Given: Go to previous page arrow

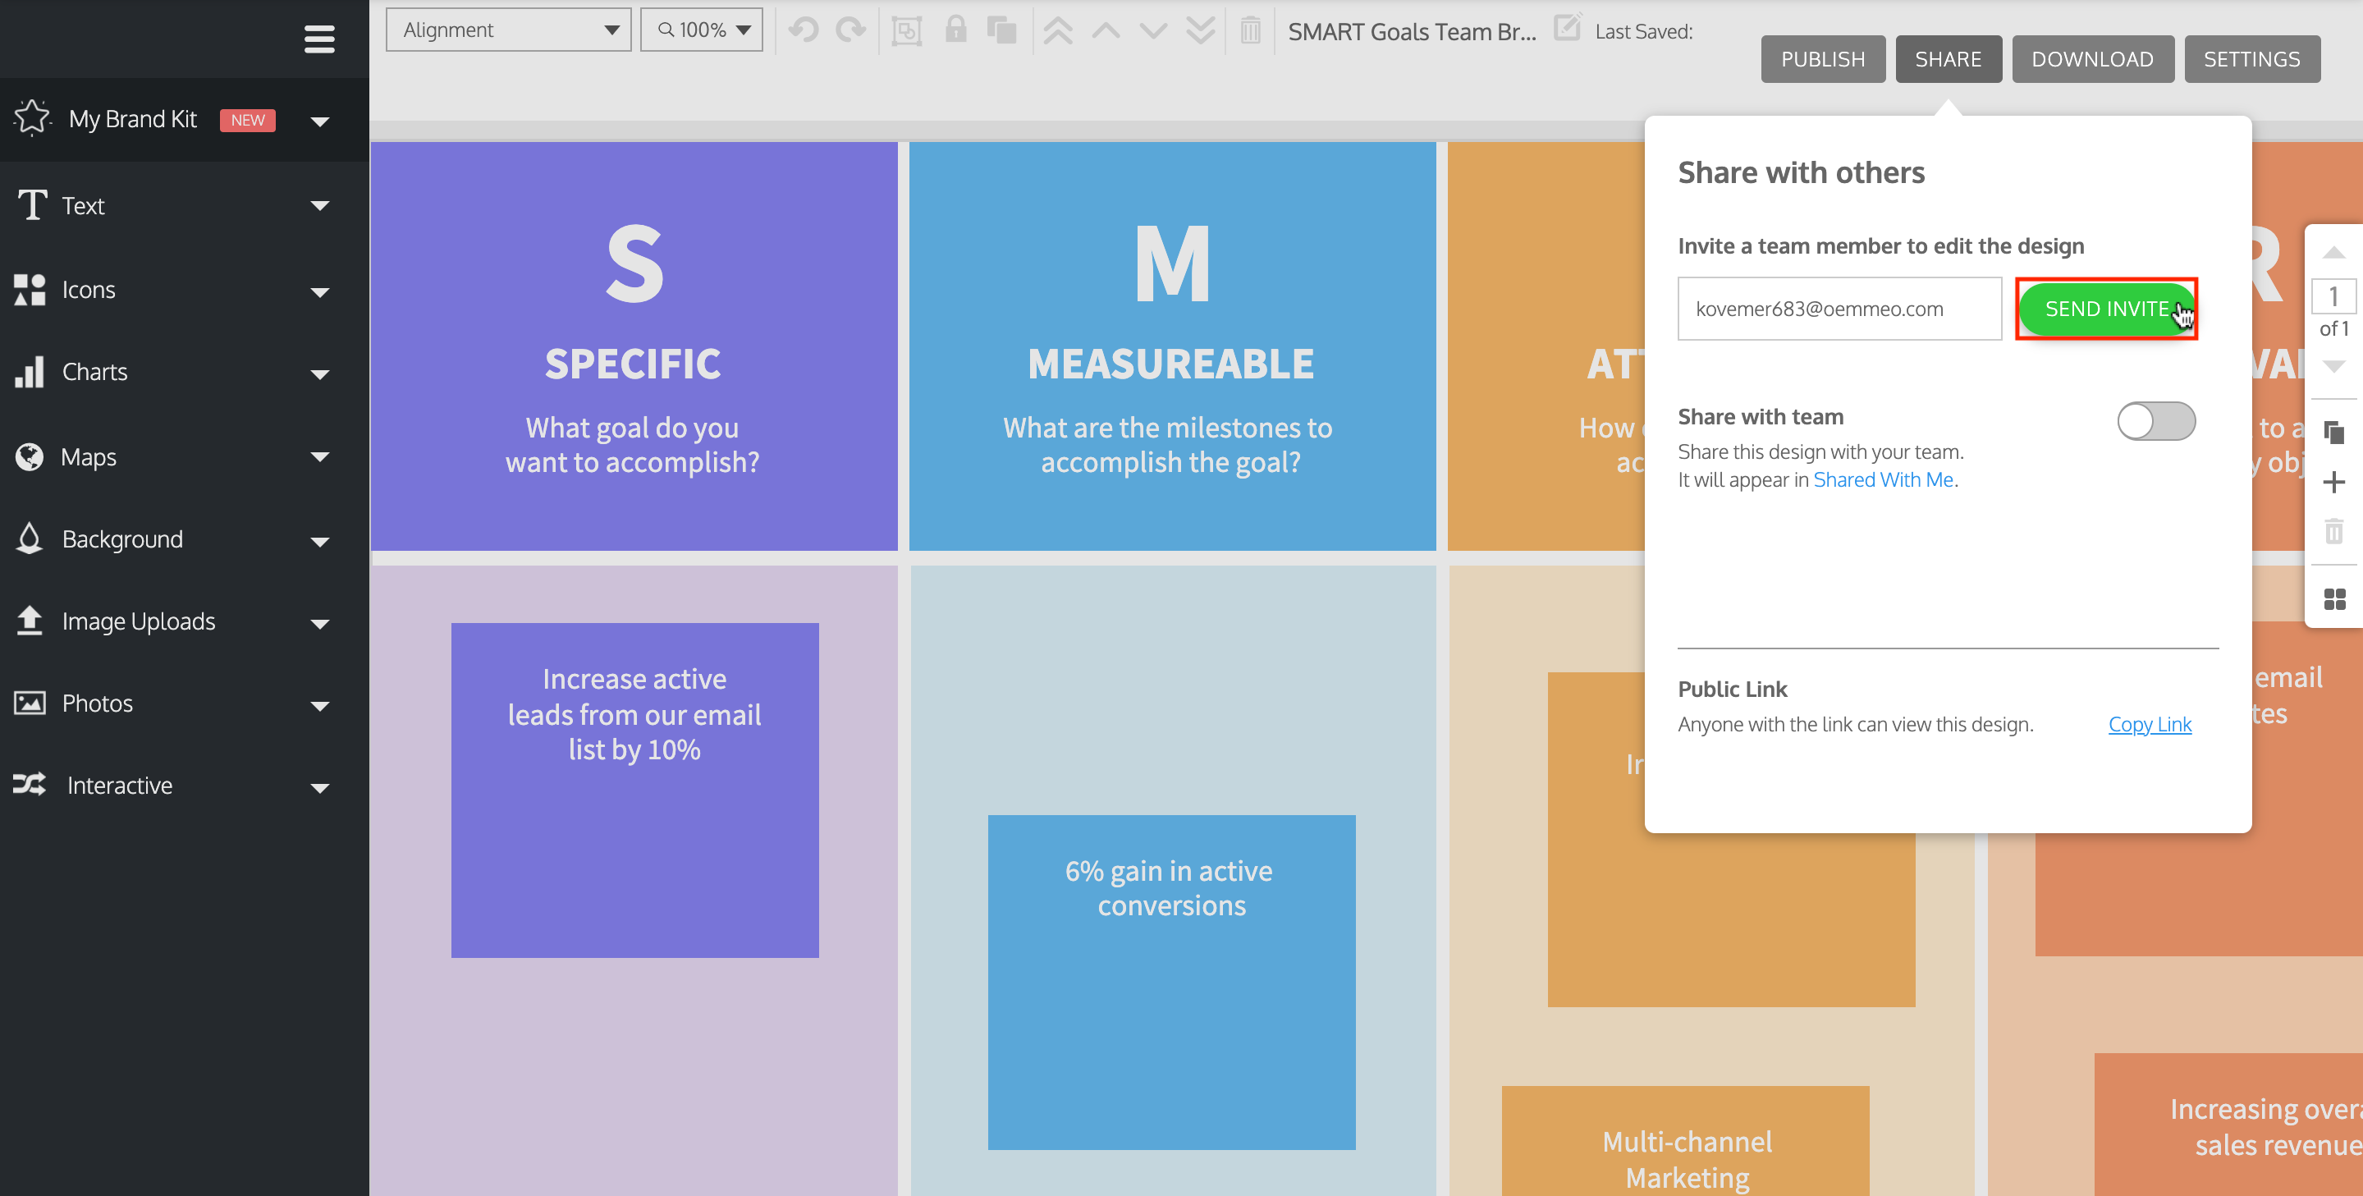Looking at the screenshot, I should pyautogui.click(x=2333, y=252).
